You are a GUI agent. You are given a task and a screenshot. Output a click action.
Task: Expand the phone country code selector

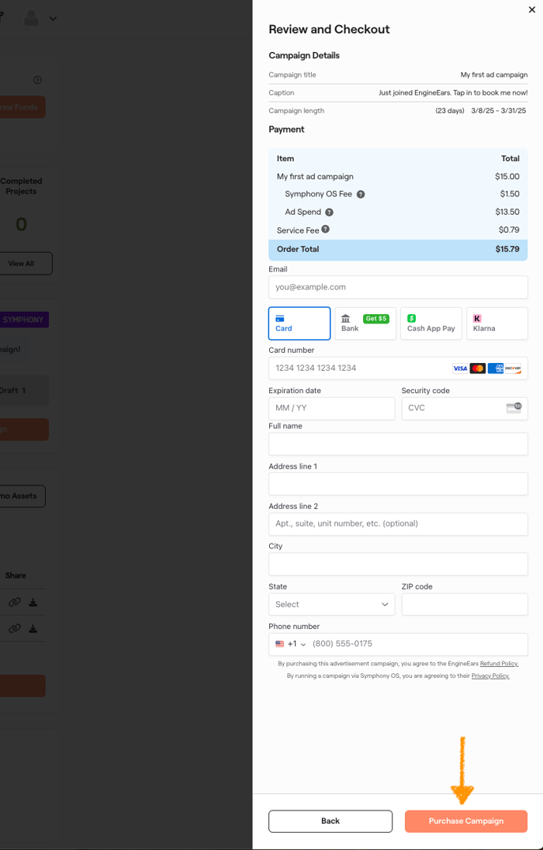pyautogui.click(x=291, y=644)
